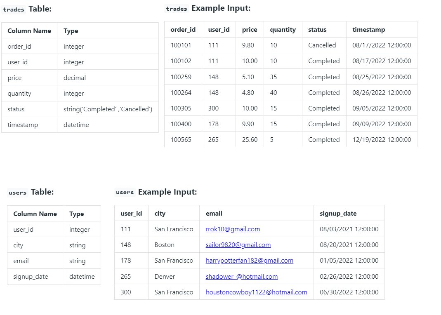Click the order_id 100565 cell
441x315 pixels.
pyautogui.click(x=182, y=140)
